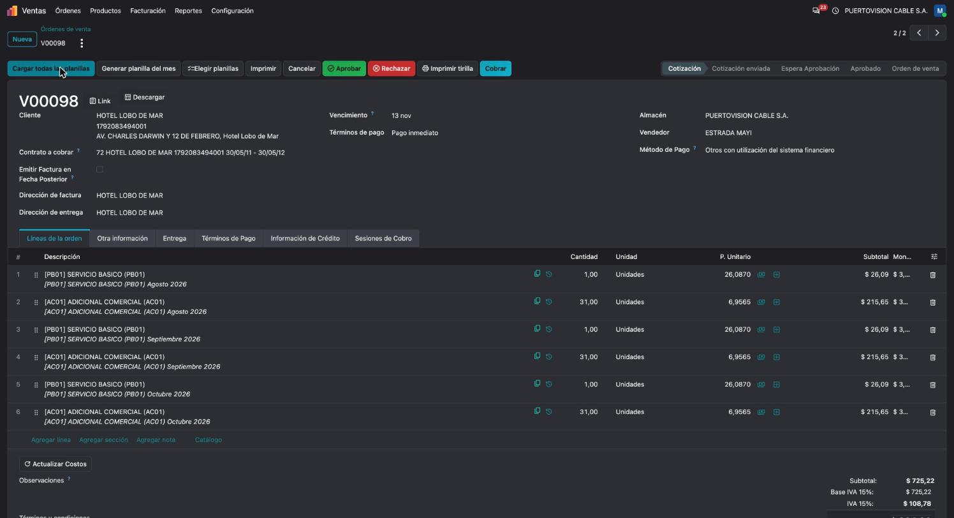This screenshot has height=518, width=954.
Task: Switch to the Sesiones de Cobro tab
Action: (383, 239)
